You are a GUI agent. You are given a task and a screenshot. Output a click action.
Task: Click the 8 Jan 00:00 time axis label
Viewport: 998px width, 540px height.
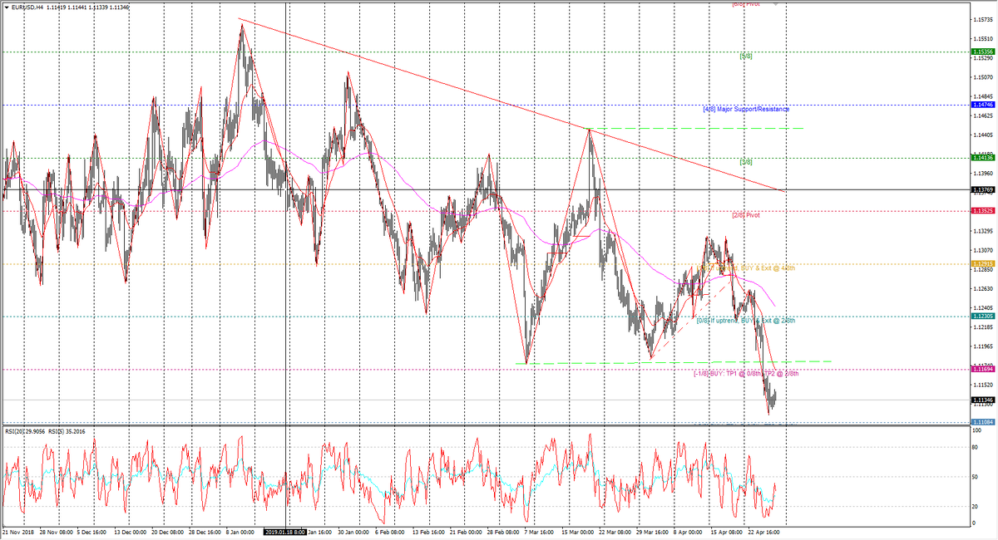tap(241, 530)
